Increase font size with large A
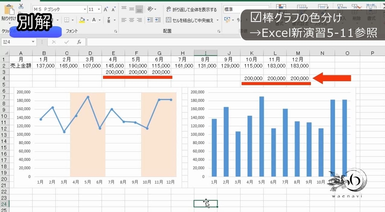 pyautogui.click(x=106, y=9)
